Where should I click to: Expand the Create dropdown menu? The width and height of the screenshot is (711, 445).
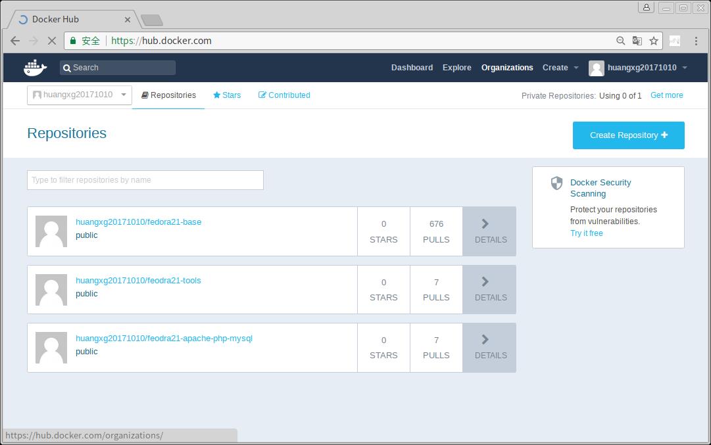[560, 68]
